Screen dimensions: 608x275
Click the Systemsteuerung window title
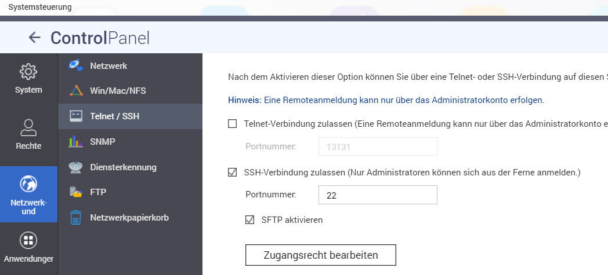(x=40, y=7)
